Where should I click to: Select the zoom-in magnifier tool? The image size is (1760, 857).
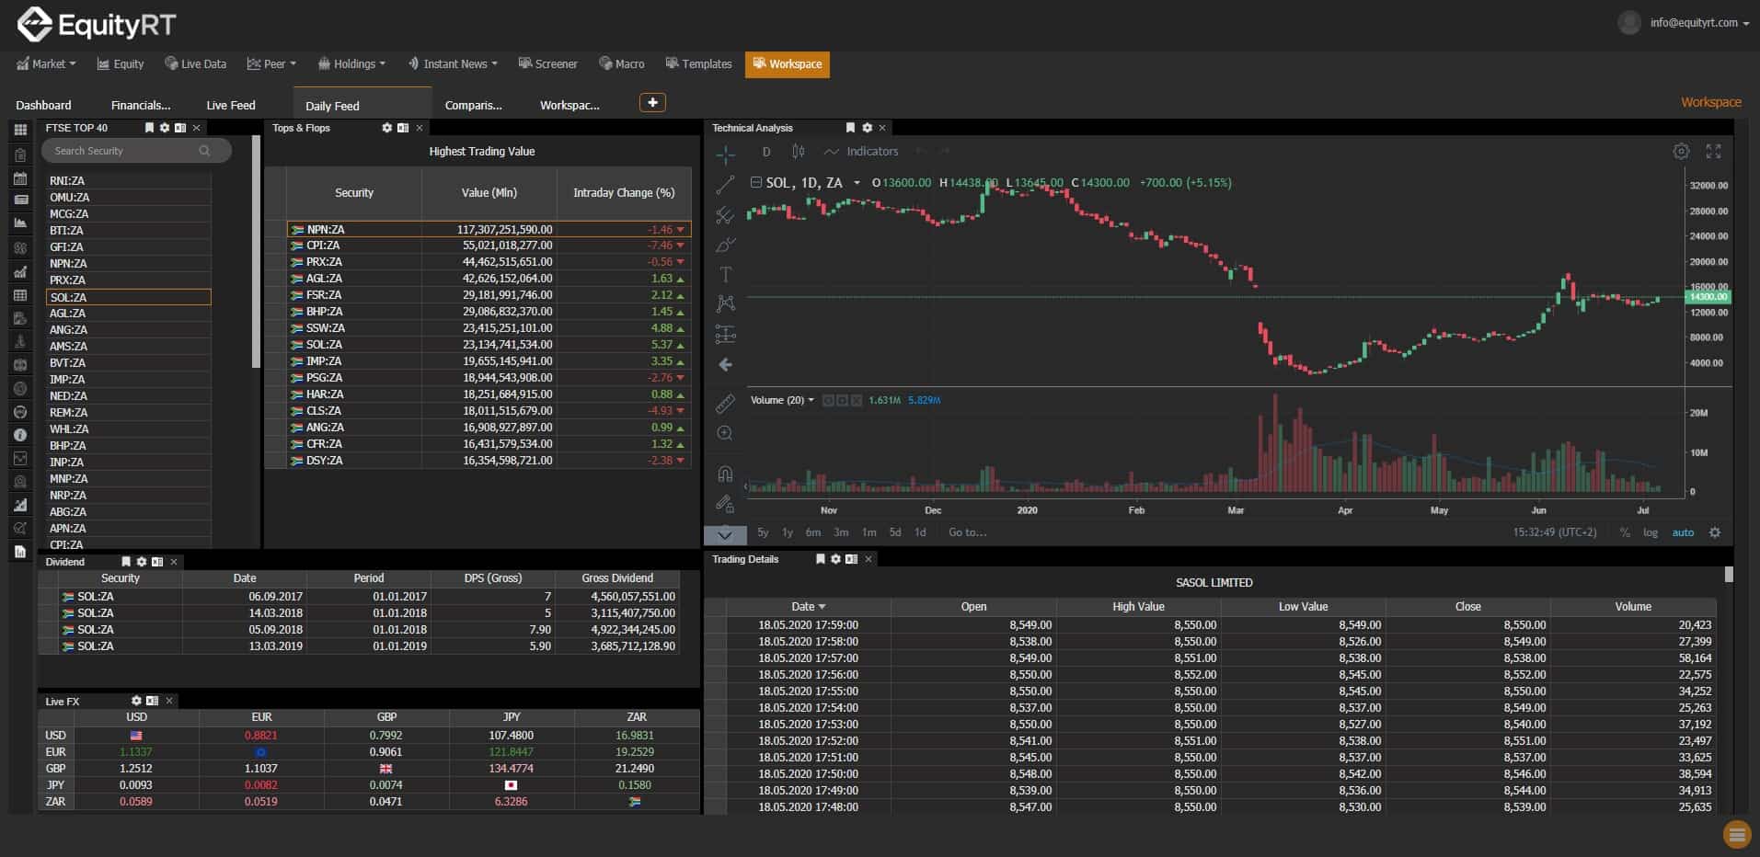[x=725, y=433]
